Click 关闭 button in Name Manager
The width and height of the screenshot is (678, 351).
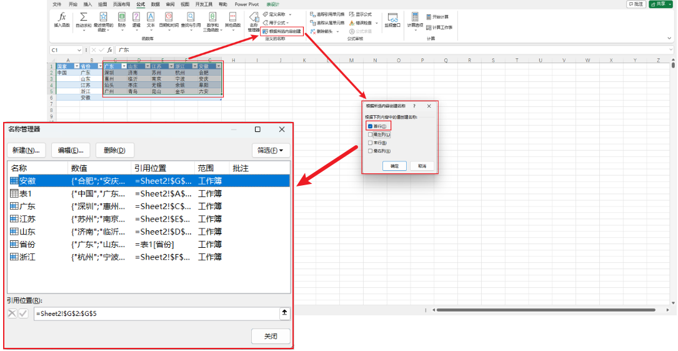(271, 336)
